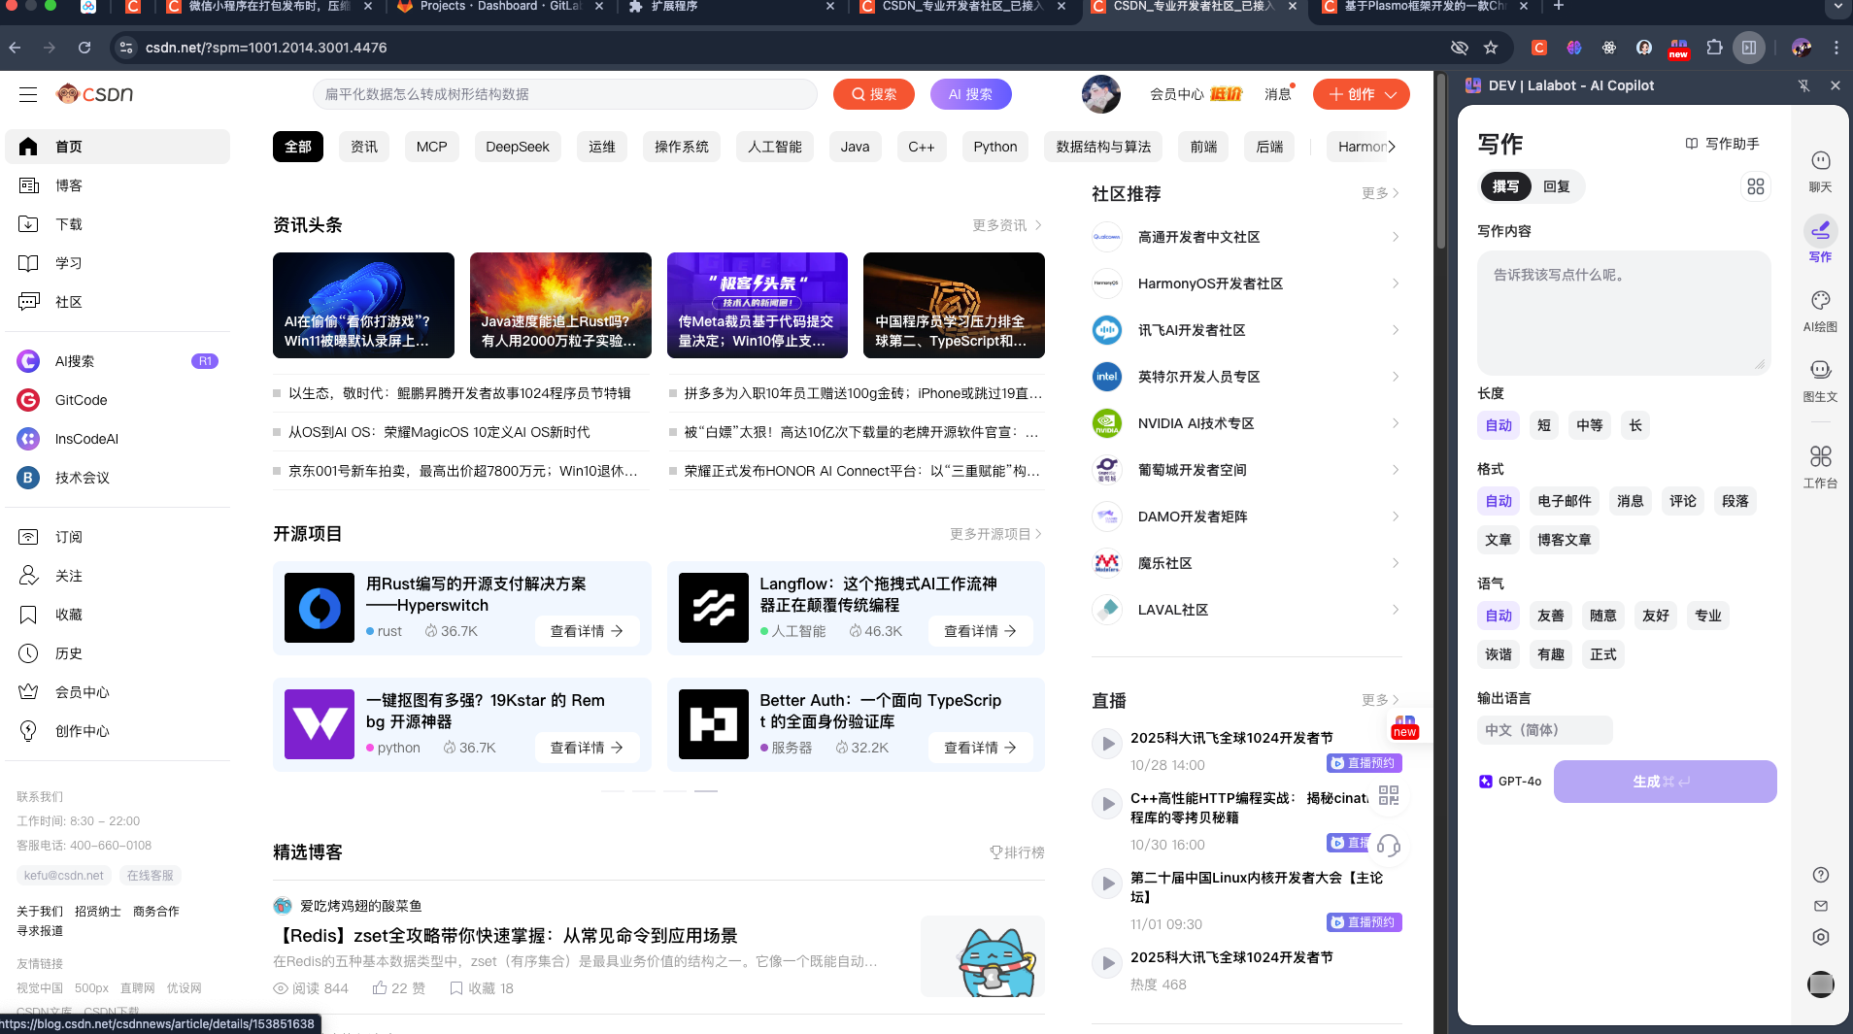Select the AI绘图 tool in the Copilot rail

1820,307
